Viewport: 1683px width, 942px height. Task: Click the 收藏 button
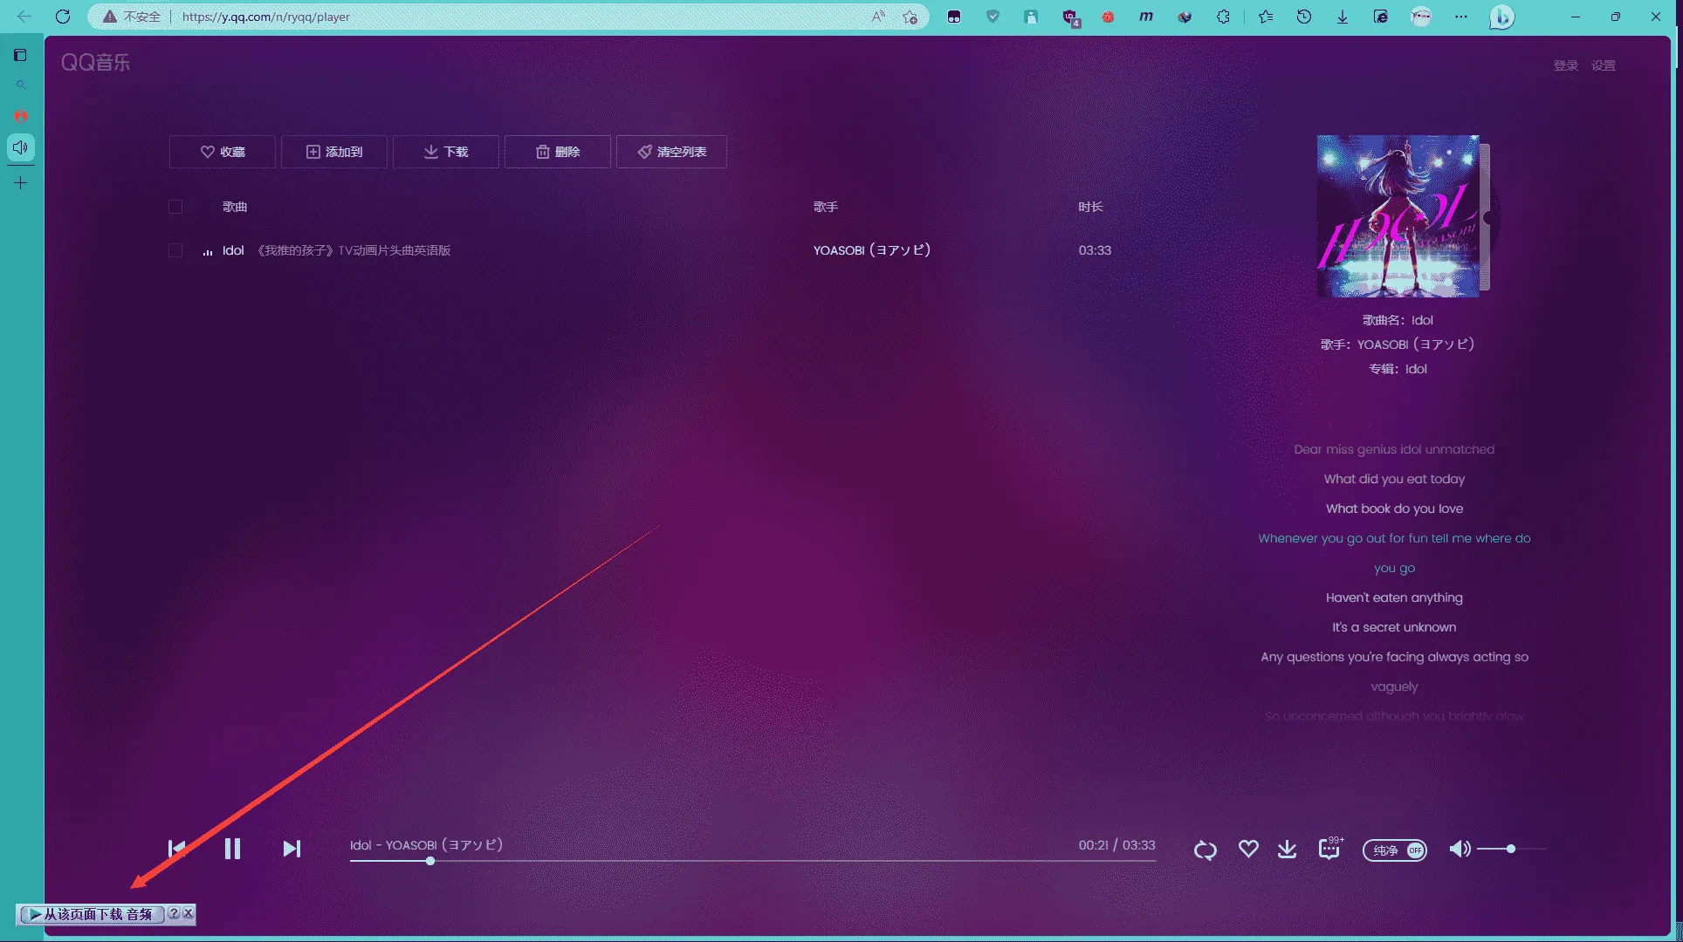tap(223, 152)
